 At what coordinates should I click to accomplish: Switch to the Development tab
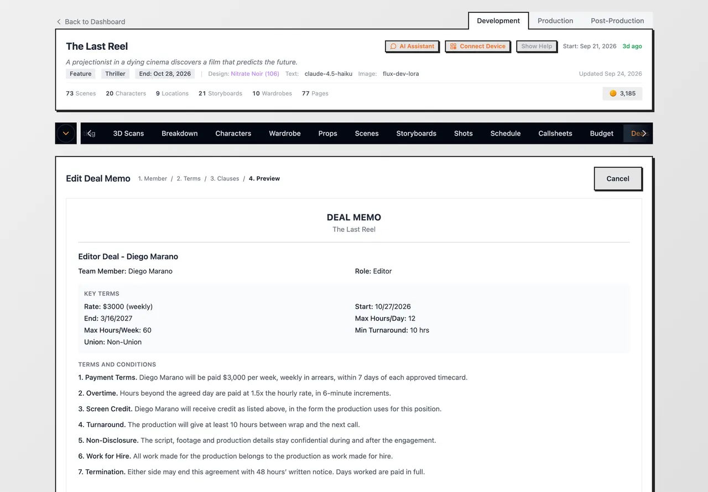pos(498,21)
